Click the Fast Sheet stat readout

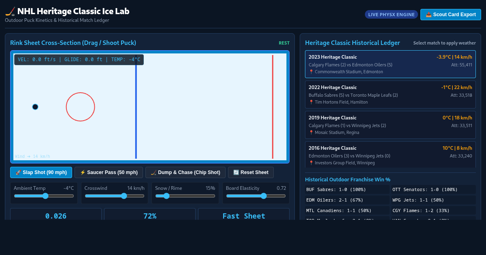coord(244,216)
